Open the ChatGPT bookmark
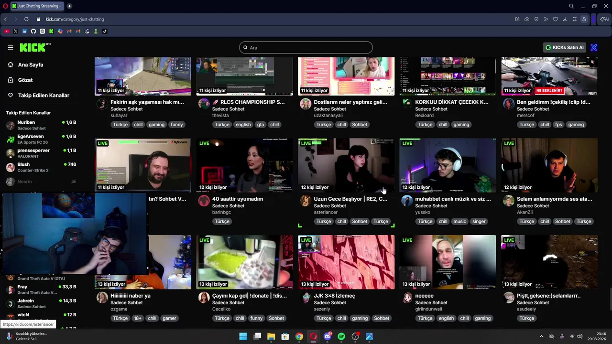 point(42,31)
